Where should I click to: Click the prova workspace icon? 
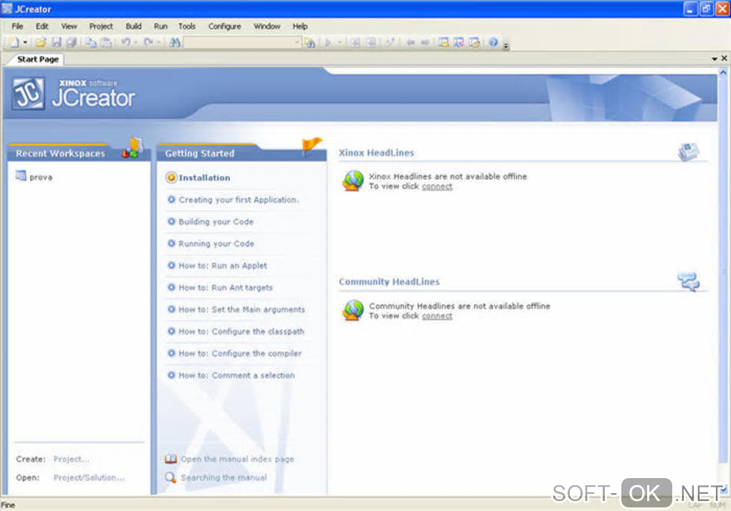[x=21, y=176]
